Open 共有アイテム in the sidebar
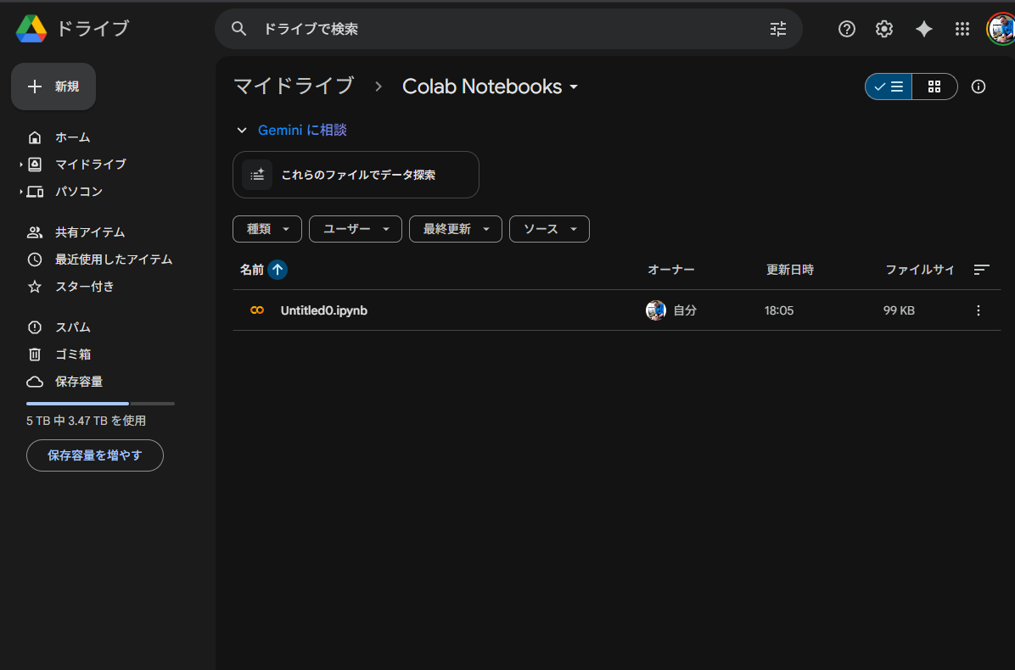The image size is (1015, 670). pyautogui.click(x=90, y=232)
